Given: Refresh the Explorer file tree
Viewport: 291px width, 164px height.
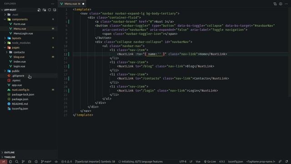Looking at the screenshot, I should (50, 10).
